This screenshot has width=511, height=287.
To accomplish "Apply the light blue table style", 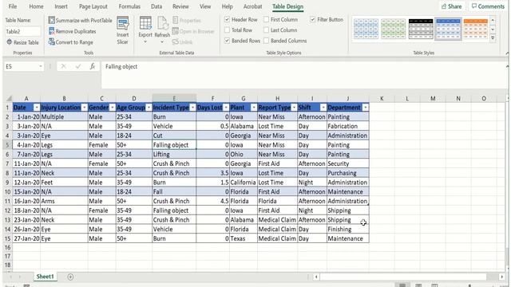I will (x=366, y=29).
